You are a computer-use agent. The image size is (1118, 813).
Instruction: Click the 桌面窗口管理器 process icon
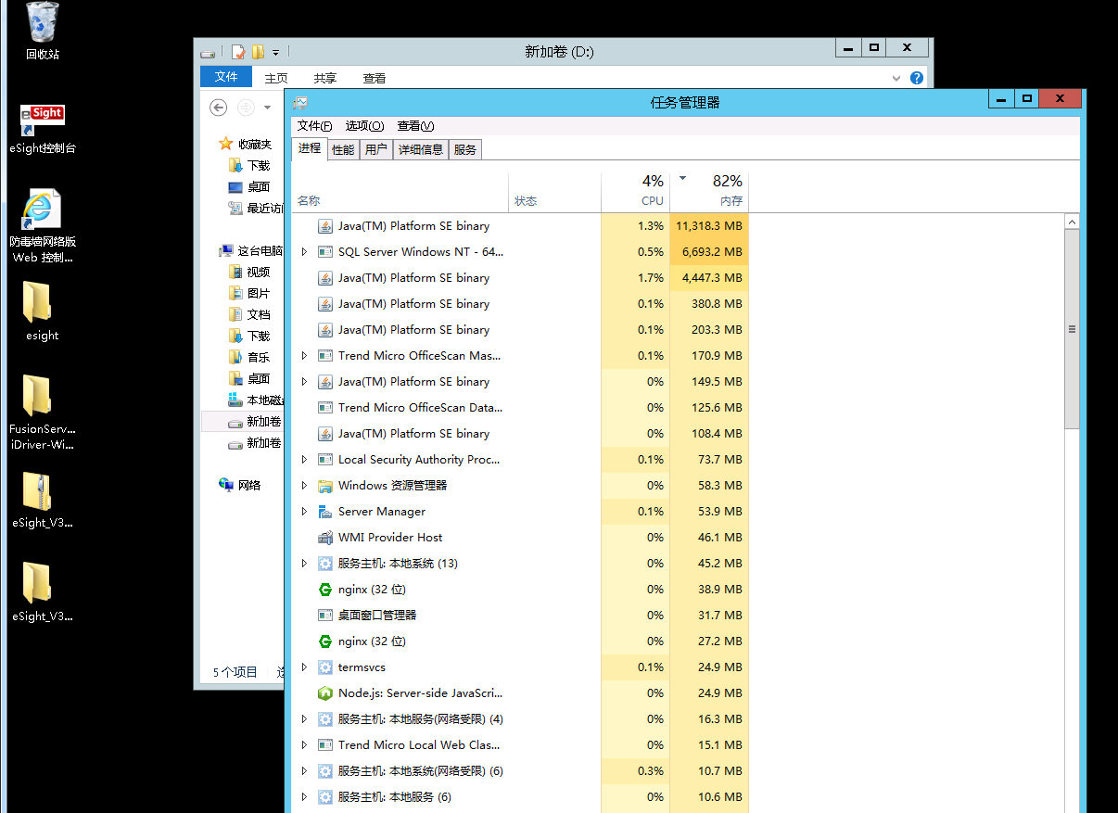point(325,616)
